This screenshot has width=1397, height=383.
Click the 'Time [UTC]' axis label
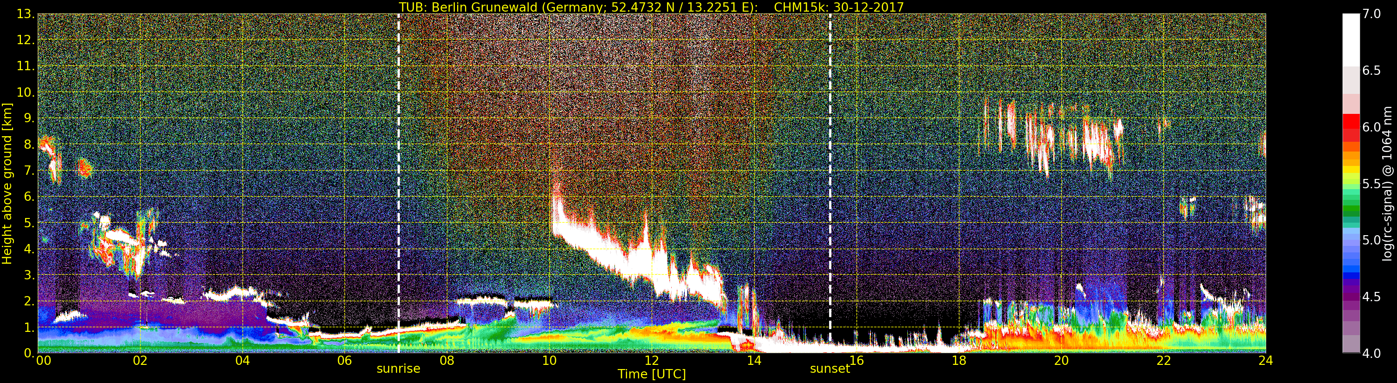pos(651,374)
